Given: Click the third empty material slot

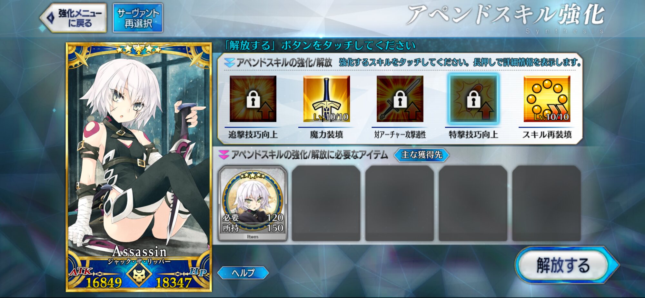Looking at the screenshot, I should pos(400,203).
